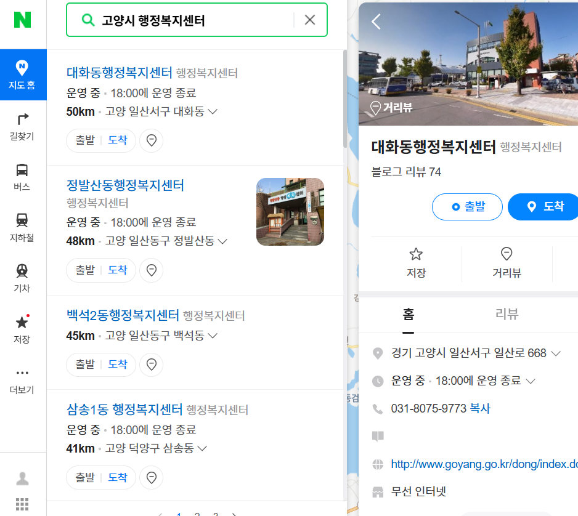Image resolution: width=578 pixels, height=516 pixels.
Task: Open the apps grid icon
Action: 22,504
